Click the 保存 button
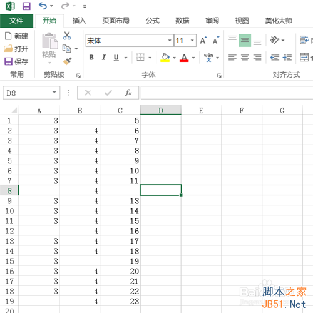313x313 pixels. pyautogui.click(x=16, y=61)
